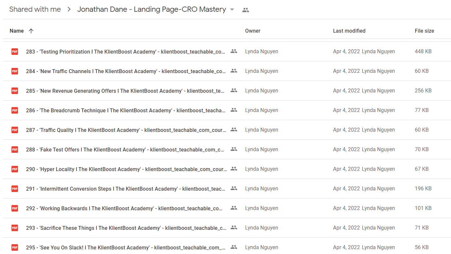Click owner Lynda Nguyen on file 283 row

tap(262, 52)
